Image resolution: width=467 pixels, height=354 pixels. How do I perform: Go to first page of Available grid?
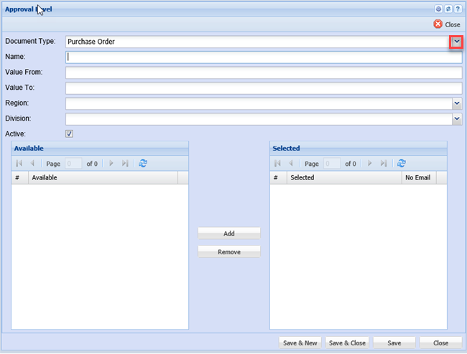click(19, 164)
